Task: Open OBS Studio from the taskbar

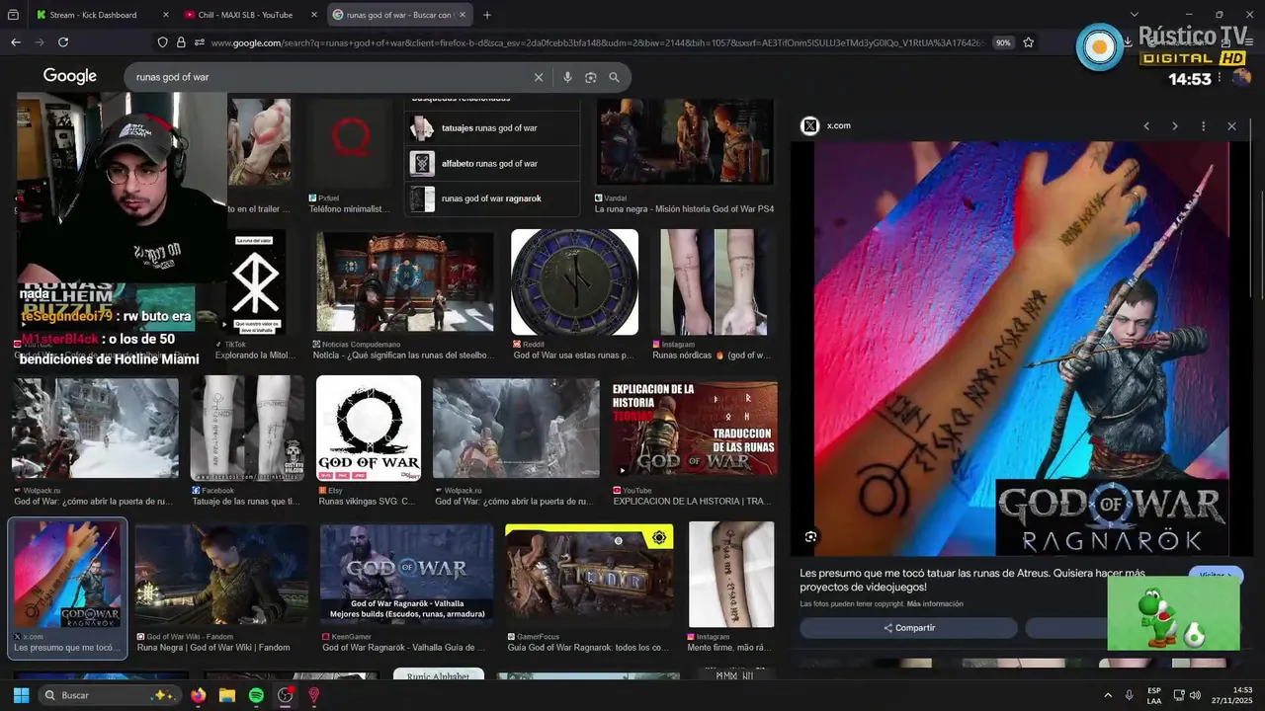Action: pyautogui.click(x=286, y=695)
